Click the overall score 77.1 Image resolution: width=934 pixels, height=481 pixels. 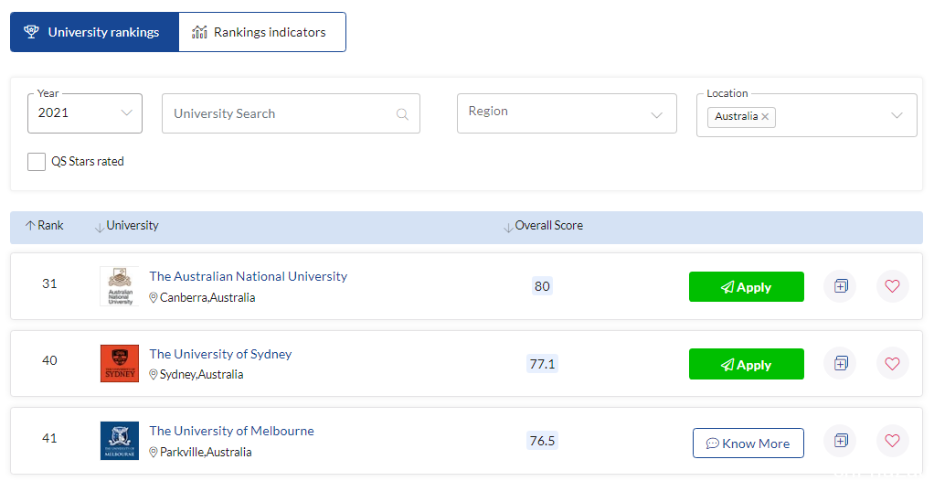(542, 364)
